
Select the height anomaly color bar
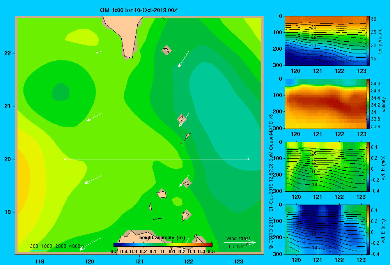point(163,245)
